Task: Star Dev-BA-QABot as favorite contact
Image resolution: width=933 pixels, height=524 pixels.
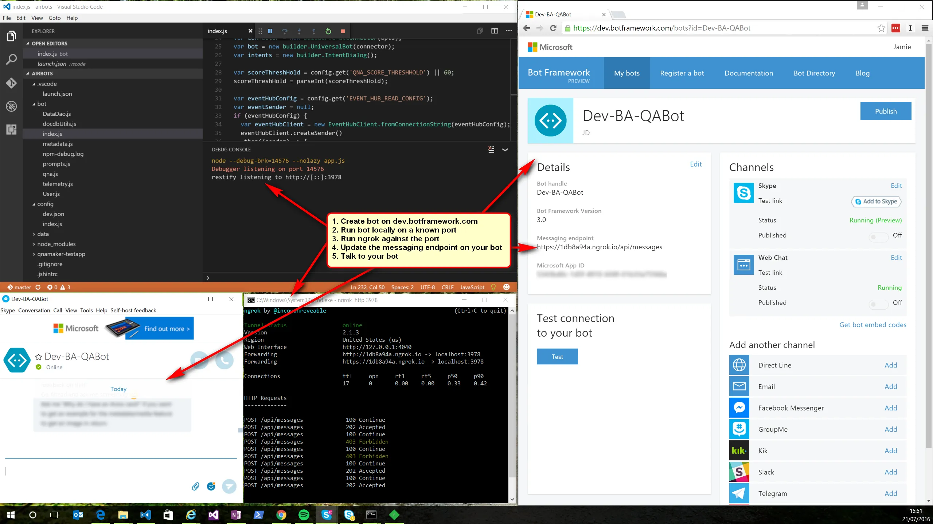Action: point(38,357)
